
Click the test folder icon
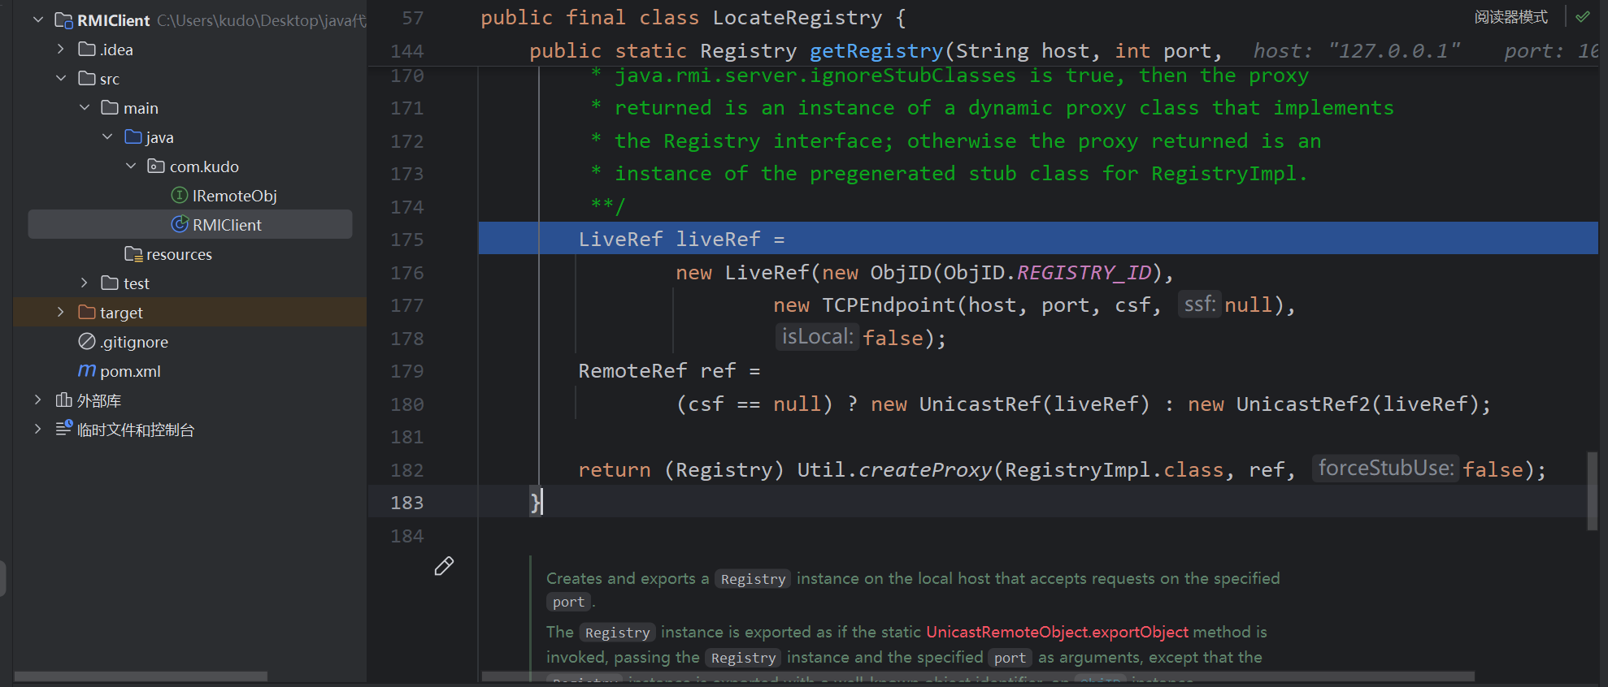click(110, 283)
